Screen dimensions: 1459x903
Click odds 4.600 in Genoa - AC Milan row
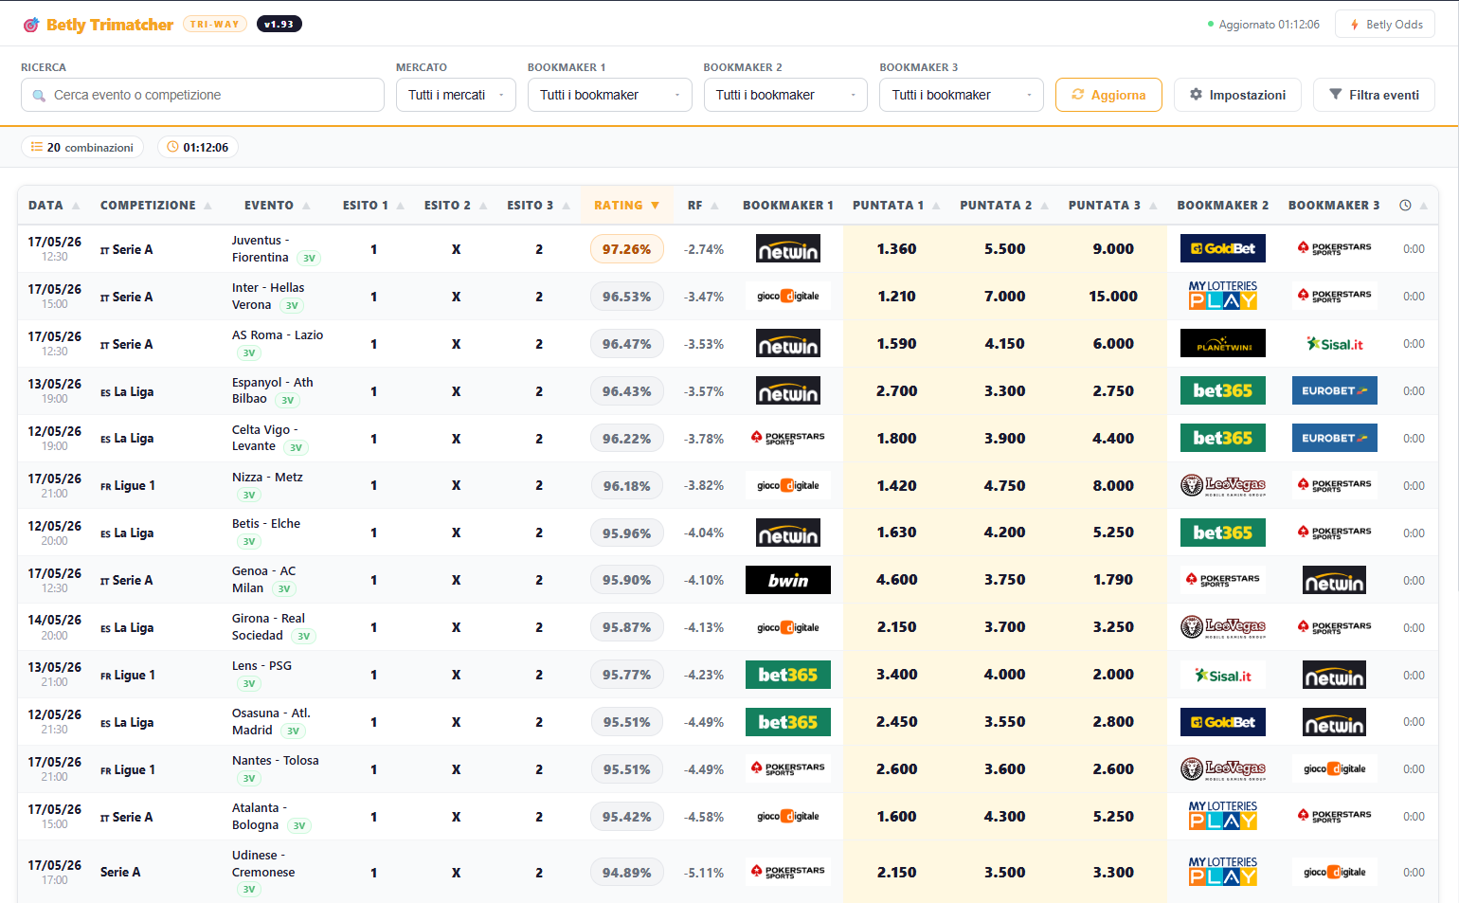(x=896, y=580)
